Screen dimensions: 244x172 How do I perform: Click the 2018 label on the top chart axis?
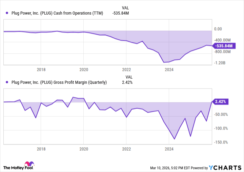tap(41, 70)
